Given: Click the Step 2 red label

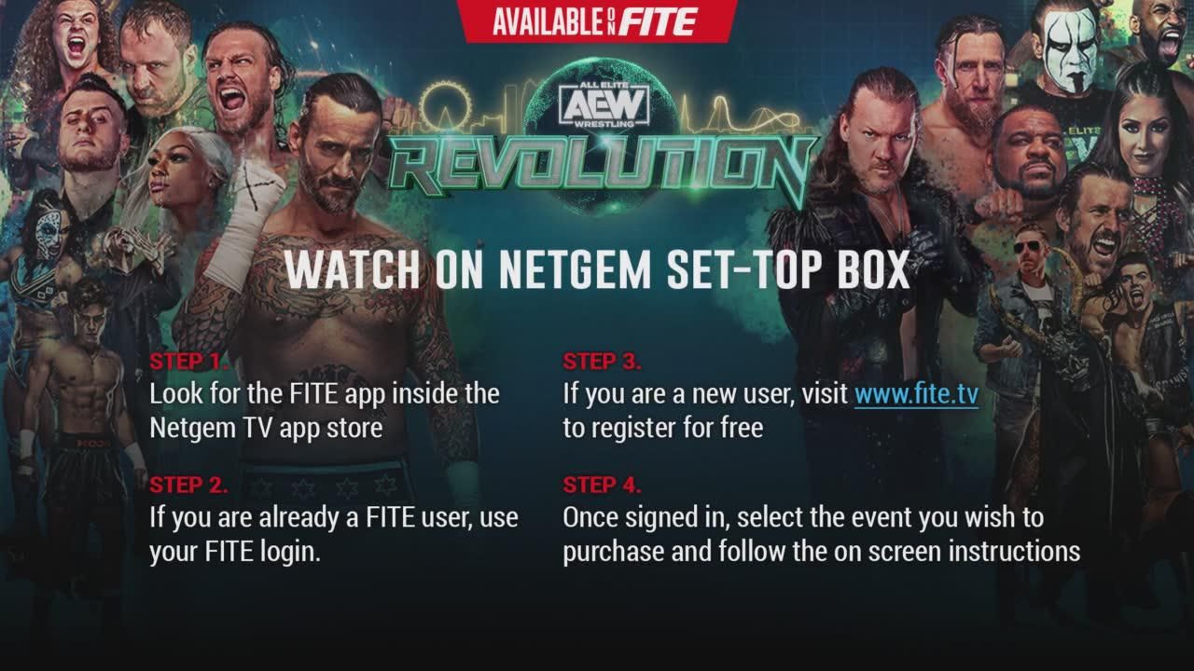Looking at the screenshot, I should (188, 485).
